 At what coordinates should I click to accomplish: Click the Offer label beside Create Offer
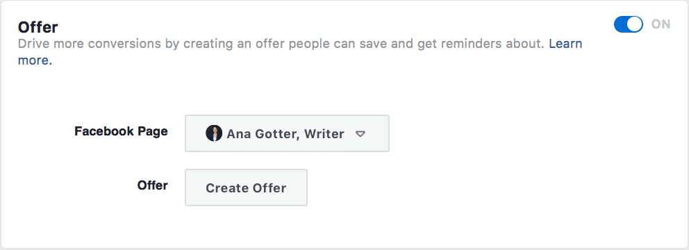(x=153, y=185)
